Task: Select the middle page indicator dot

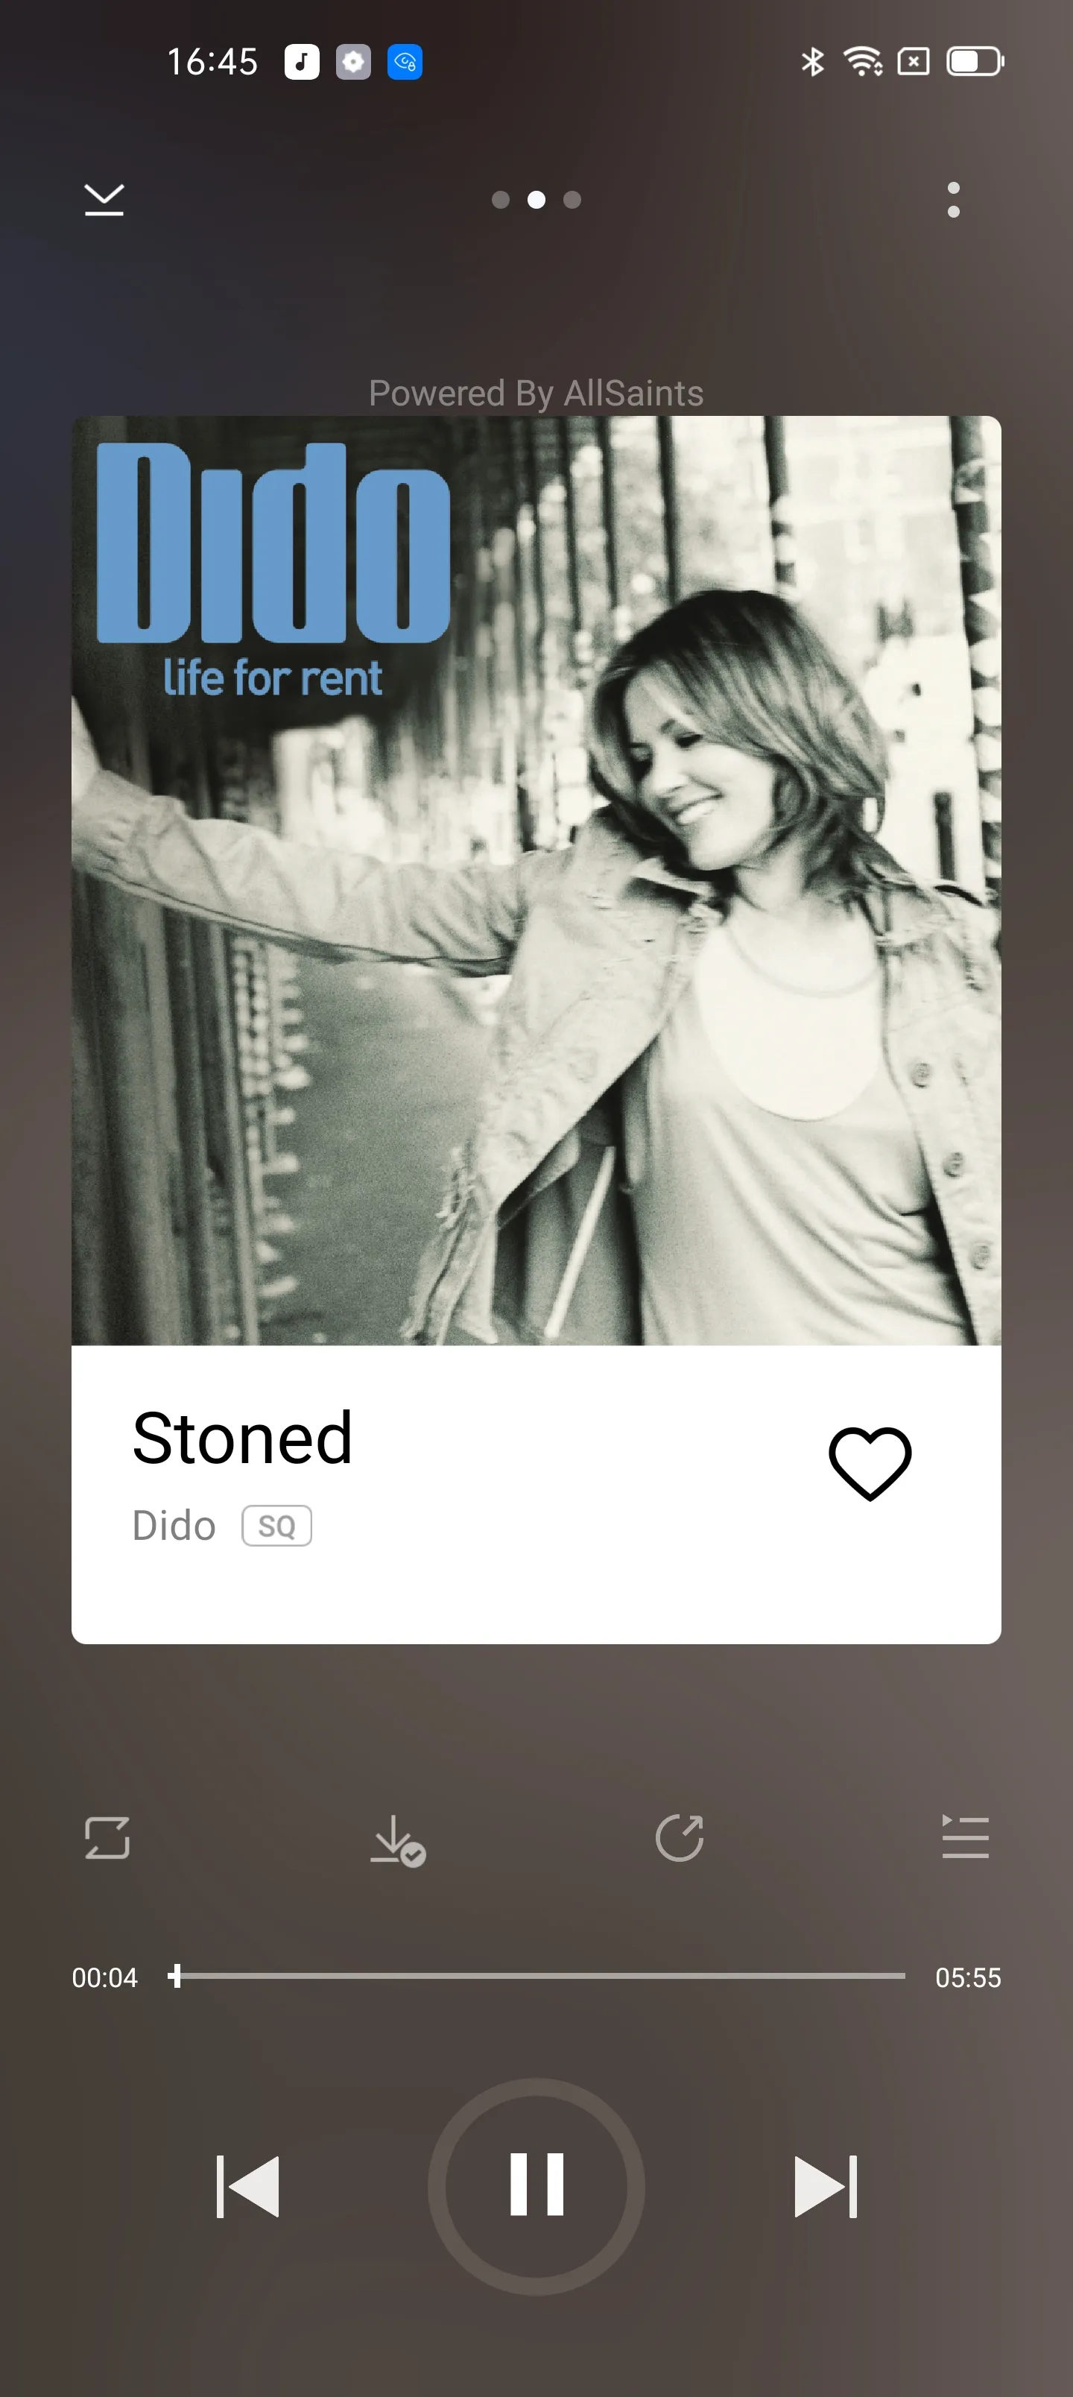Action: point(536,200)
